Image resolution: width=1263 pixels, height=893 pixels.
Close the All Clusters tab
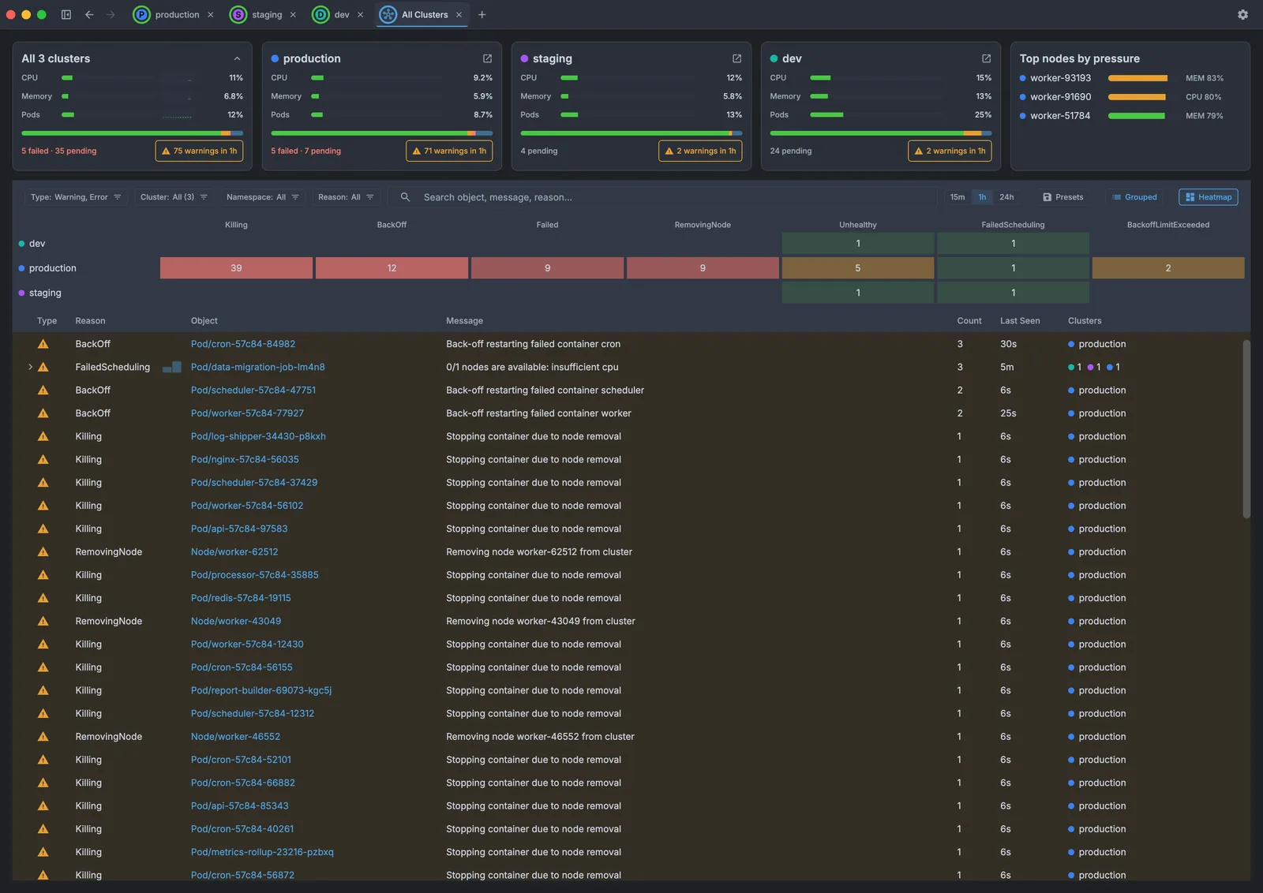[x=459, y=14]
